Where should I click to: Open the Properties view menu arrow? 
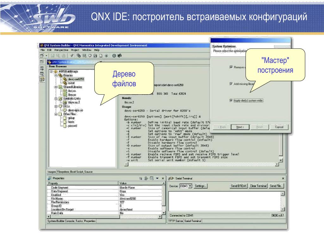157,178
